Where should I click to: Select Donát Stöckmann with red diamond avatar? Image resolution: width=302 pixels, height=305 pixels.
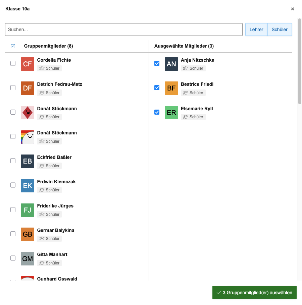[13, 112]
